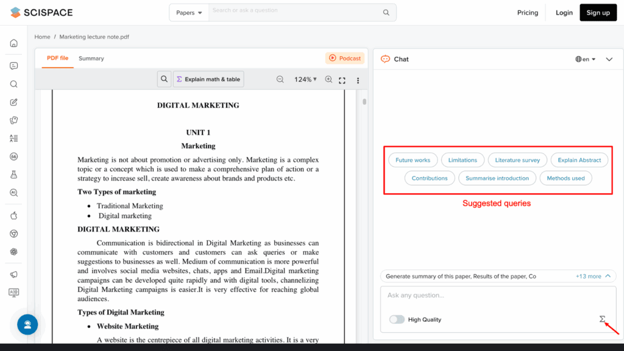Viewport: 624px width, 351px height.
Task: Open the three-dot menu in PDF toolbar
Action: coord(358,80)
